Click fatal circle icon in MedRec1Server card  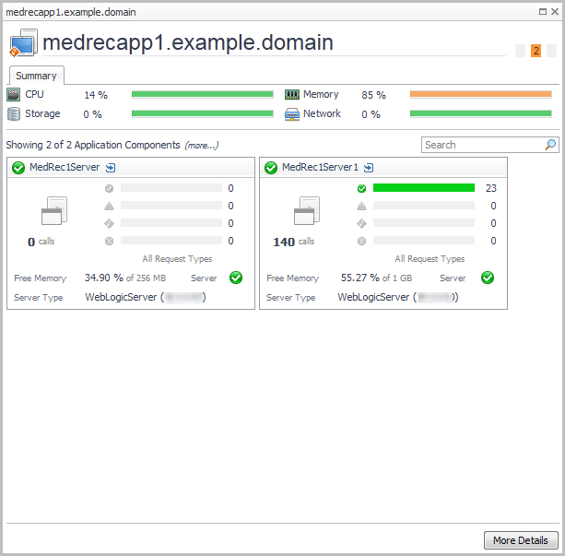point(109,241)
